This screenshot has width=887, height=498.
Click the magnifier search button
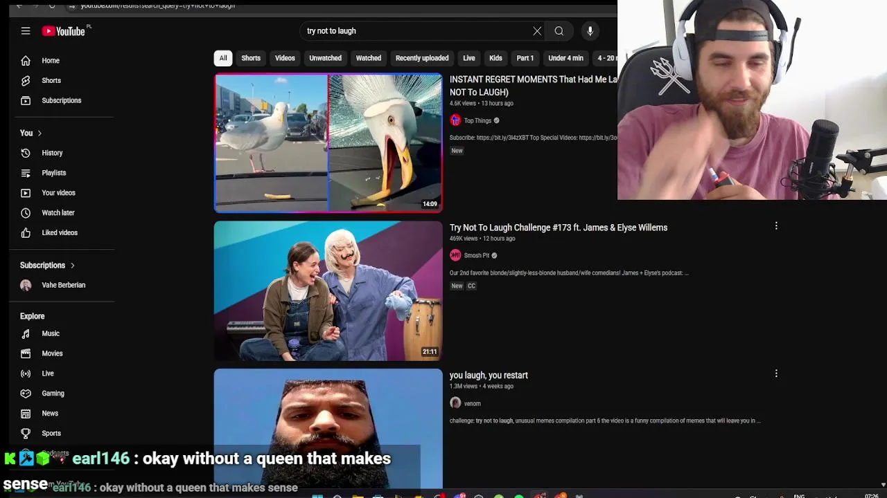tap(559, 31)
